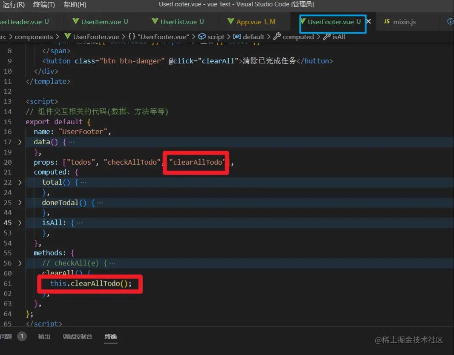The height and width of the screenshot is (355, 454).
Task: Click the text "checkAllTodo" in props
Action: pos(132,162)
